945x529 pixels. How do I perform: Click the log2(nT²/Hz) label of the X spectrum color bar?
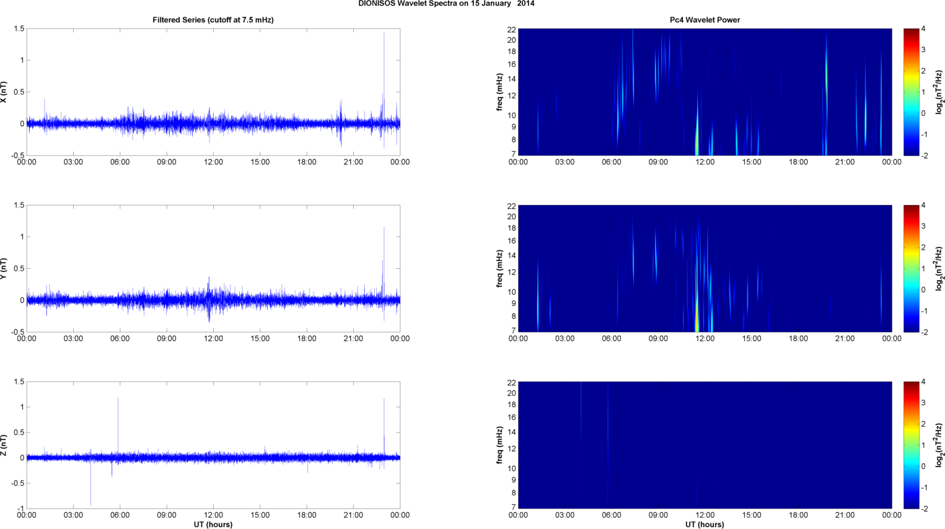tap(939, 92)
